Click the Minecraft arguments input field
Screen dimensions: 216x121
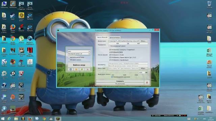(x=128, y=66)
